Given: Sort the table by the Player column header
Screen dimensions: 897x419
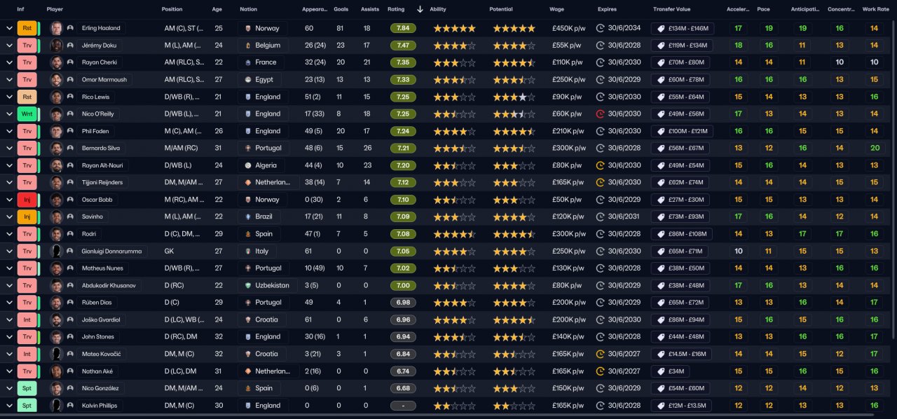Looking at the screenshot, I should (55, 9).
